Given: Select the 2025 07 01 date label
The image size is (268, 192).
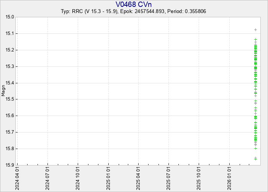Looking at the screenshot, I should click(x=169, y=178).
